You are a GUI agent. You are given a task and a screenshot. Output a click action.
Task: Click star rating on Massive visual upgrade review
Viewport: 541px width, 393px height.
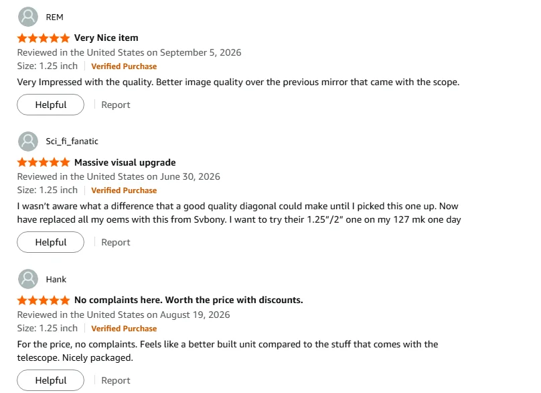click(44, 162)
